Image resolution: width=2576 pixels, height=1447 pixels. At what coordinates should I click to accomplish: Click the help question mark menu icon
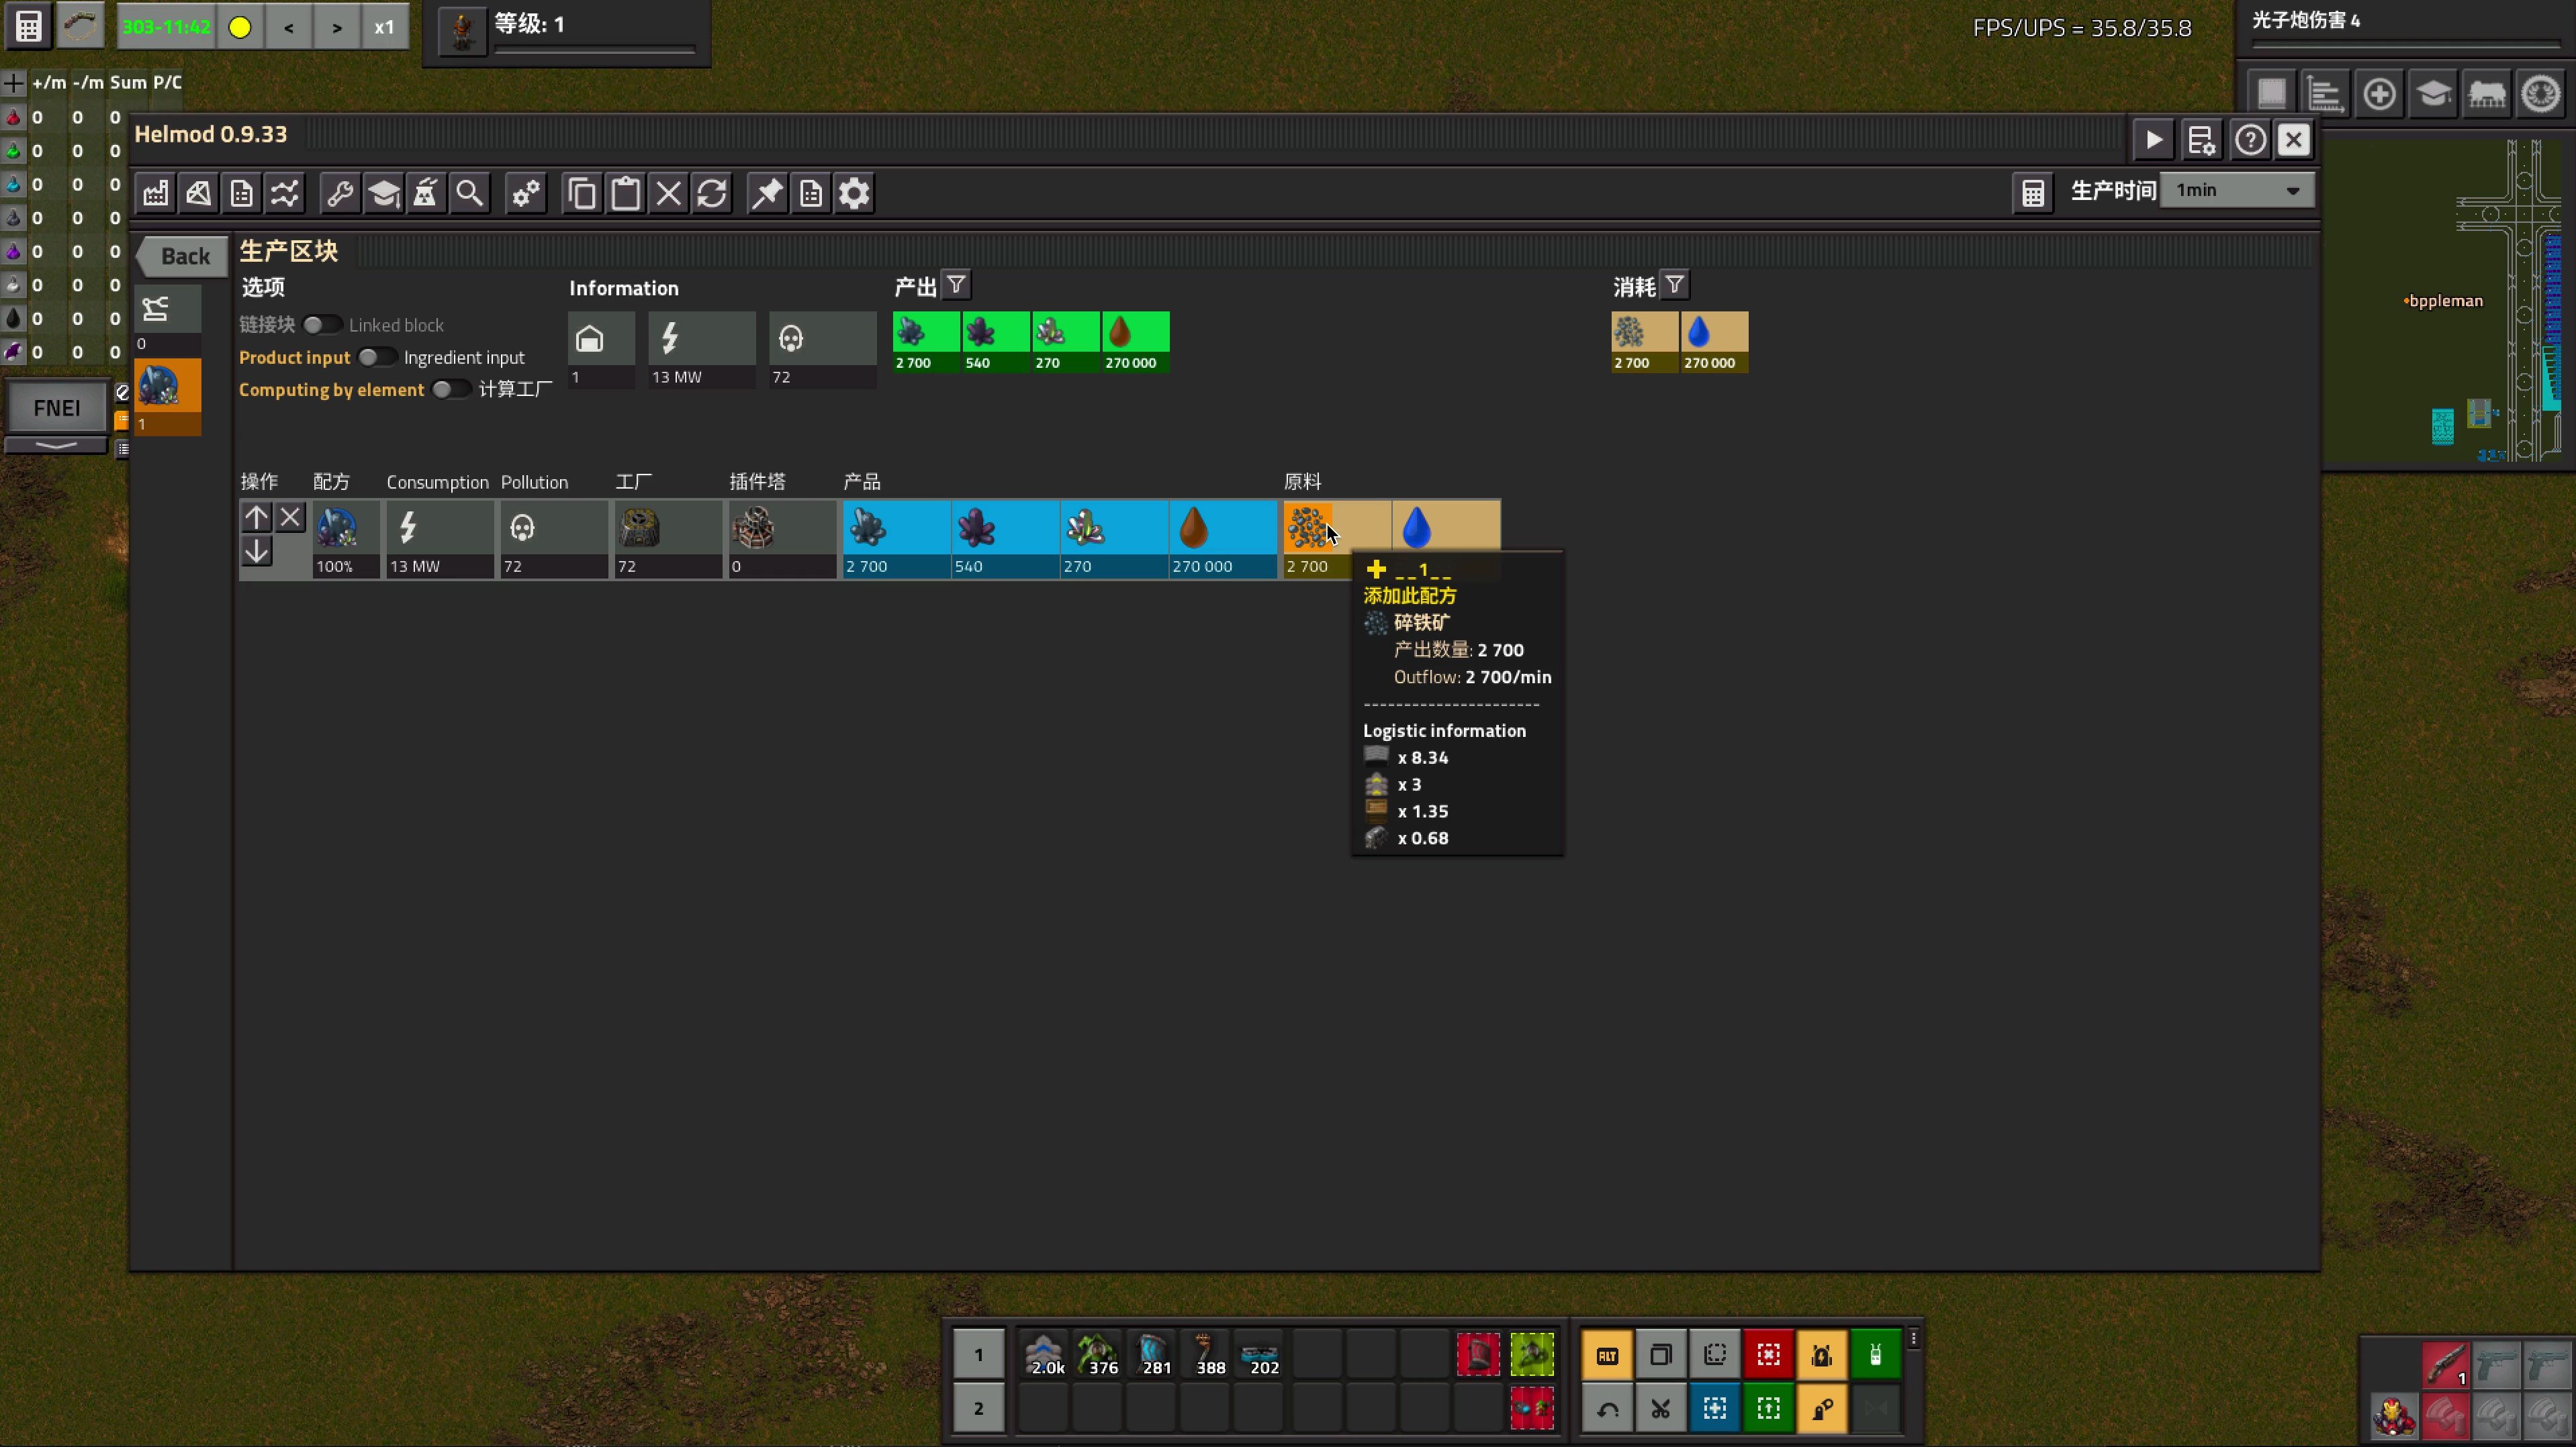(2250, 140)
